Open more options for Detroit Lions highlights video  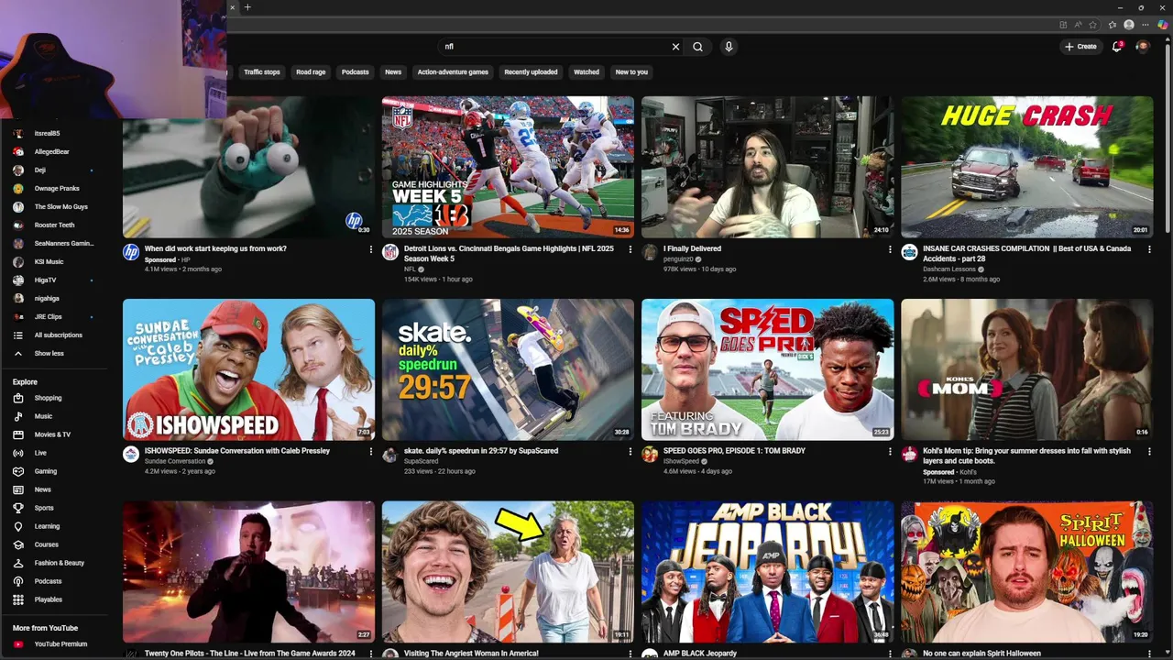630,249
